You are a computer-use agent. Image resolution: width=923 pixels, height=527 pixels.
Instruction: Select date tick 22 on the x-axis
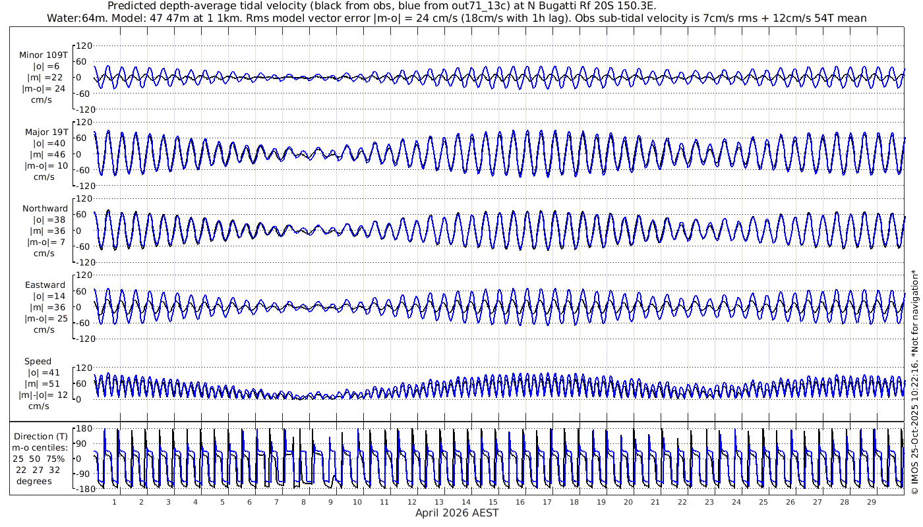click(x=682, y=502)
